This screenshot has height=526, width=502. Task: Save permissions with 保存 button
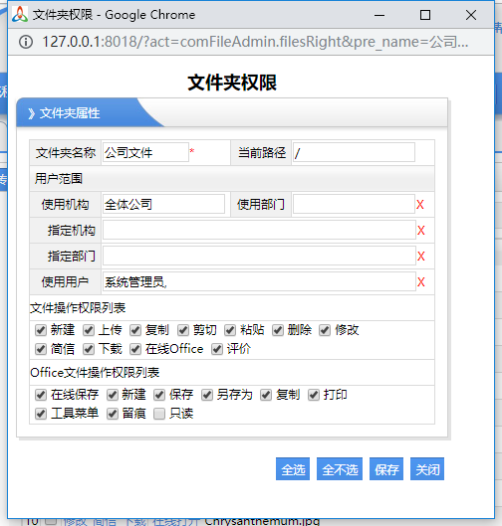click(386, 469)
